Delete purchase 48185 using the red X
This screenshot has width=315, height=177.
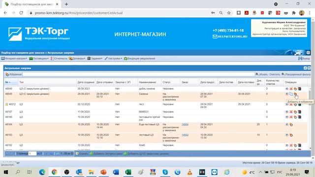pos(291,117)
